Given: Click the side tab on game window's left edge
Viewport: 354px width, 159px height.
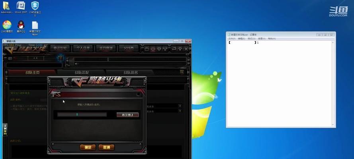Looking at the screenshot, I should click(x=5, y=129).
